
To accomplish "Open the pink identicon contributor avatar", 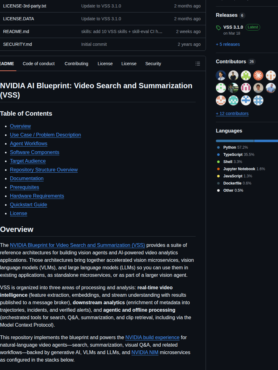I will click(x=246, y=88).
